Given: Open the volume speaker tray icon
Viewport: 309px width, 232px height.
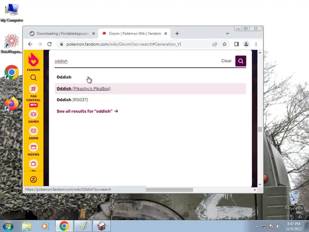Looking at the screenshot, I should pos(279,226).
